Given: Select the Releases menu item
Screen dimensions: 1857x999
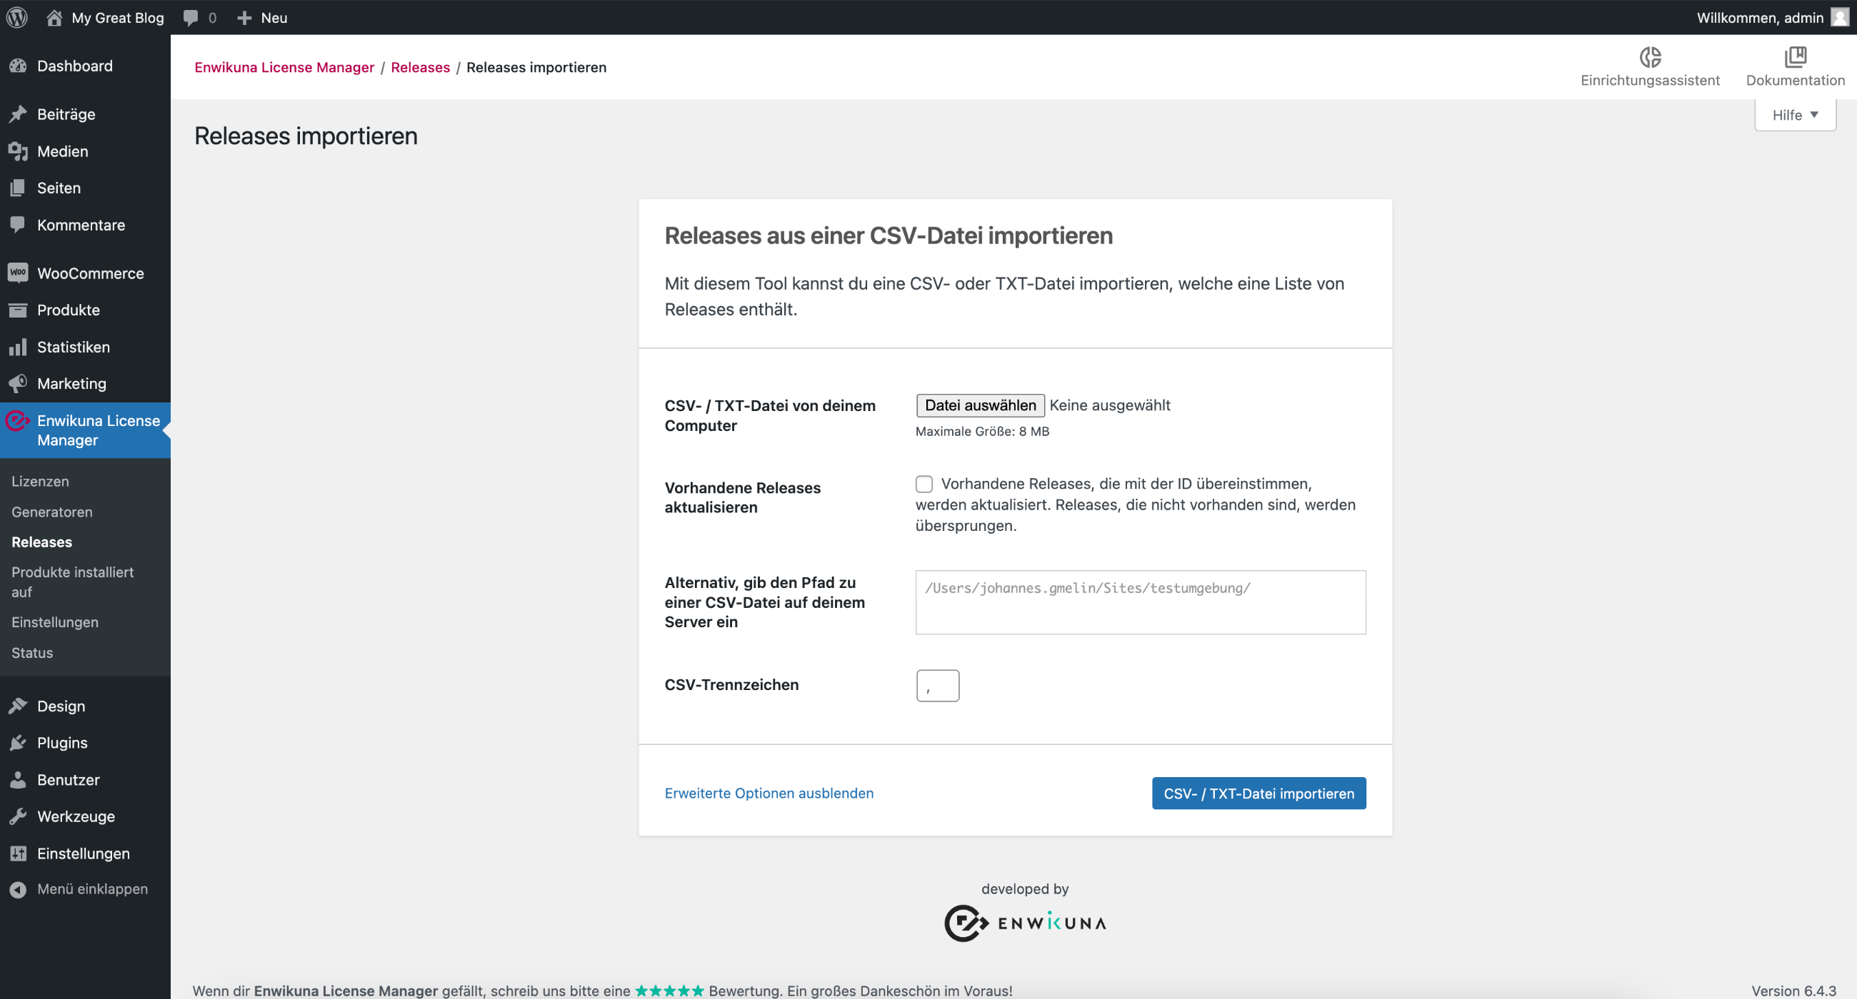Looking at the screenshot, I should (42, 542).
